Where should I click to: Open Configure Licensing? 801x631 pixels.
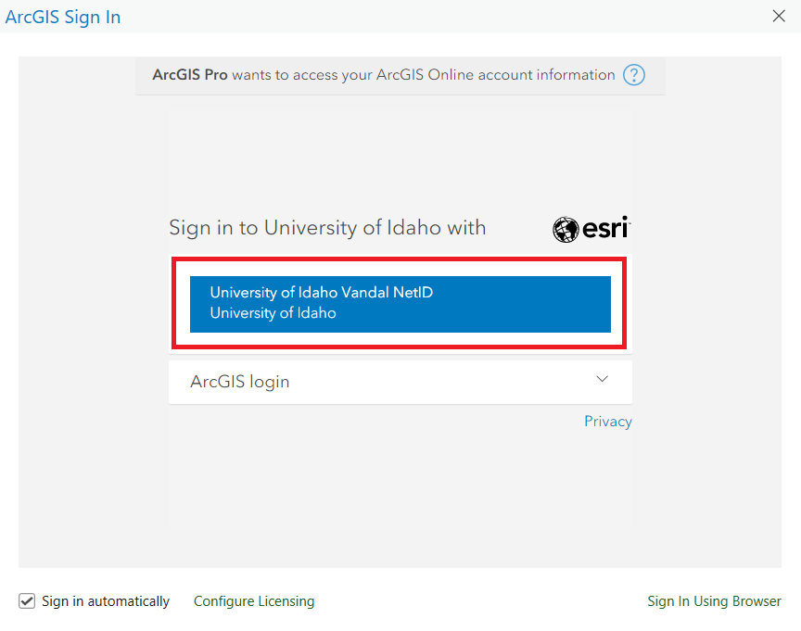(254, 601)
